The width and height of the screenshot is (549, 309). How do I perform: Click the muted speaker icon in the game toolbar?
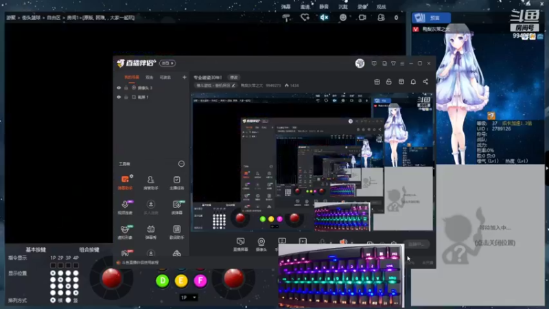[x=324, y=17]
